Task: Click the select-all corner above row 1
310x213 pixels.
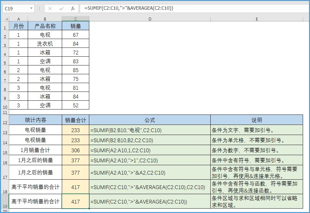Action: [x=4, y=19]
